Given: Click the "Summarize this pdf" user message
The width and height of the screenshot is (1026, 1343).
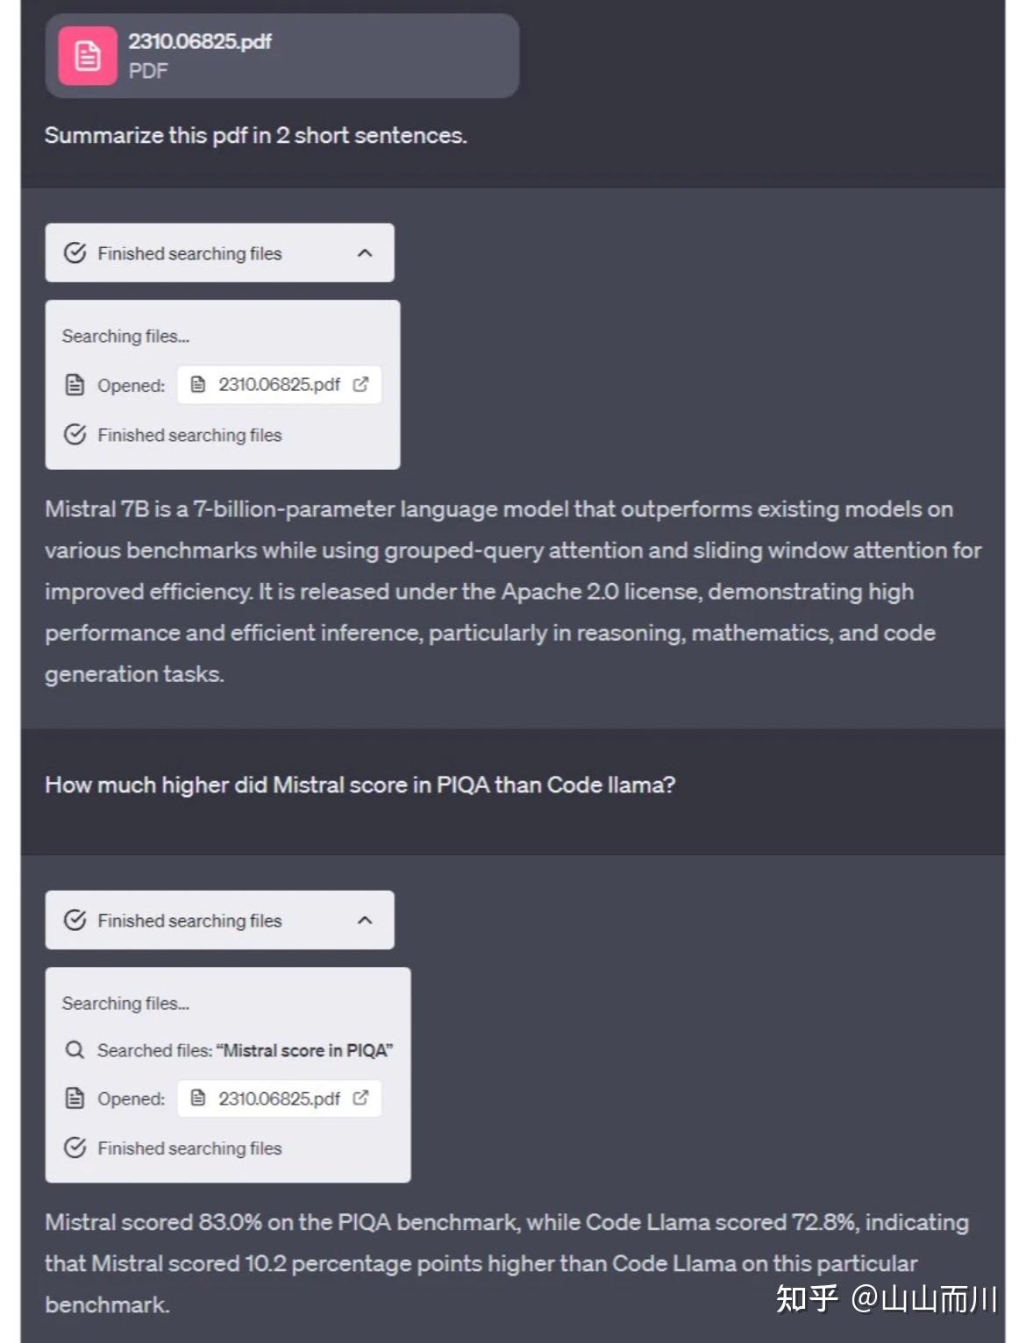Looking at the screenshot, I should pyautogui.click(x=255, y=135).
